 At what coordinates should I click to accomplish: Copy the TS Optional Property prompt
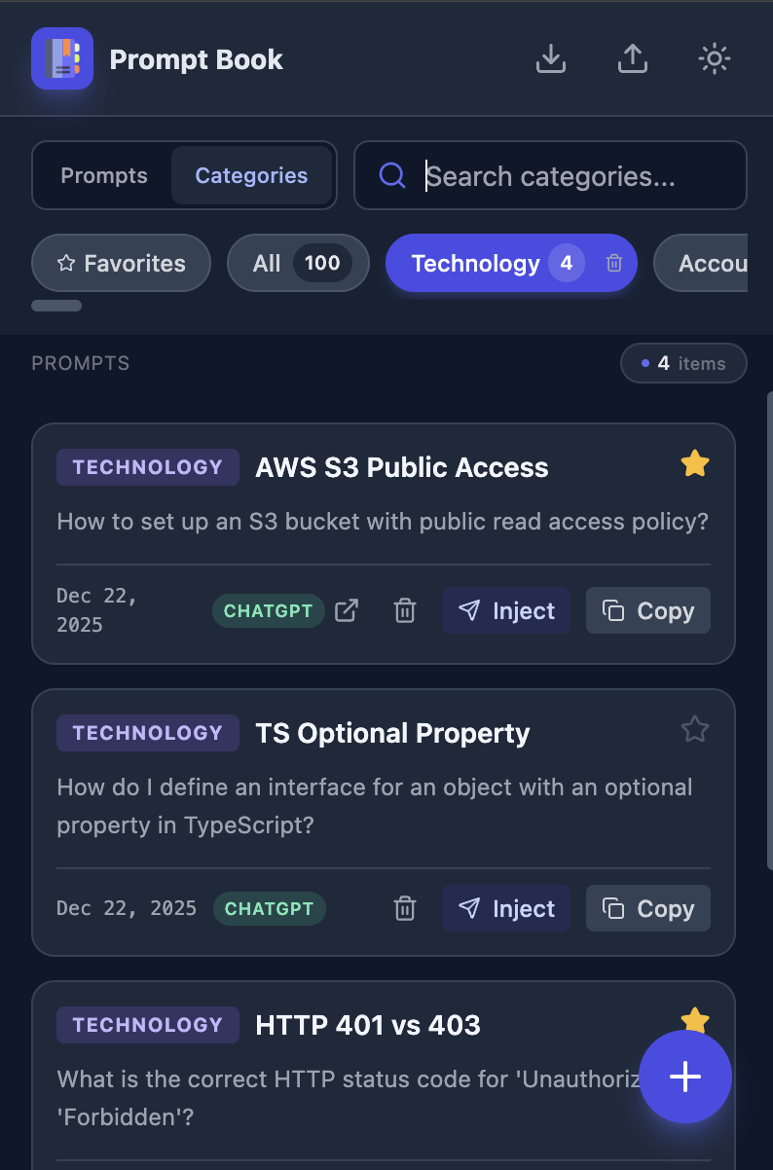click(x=647, y=908)
